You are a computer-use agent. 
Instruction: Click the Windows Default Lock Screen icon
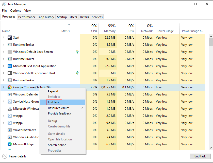tap(10, 52)
